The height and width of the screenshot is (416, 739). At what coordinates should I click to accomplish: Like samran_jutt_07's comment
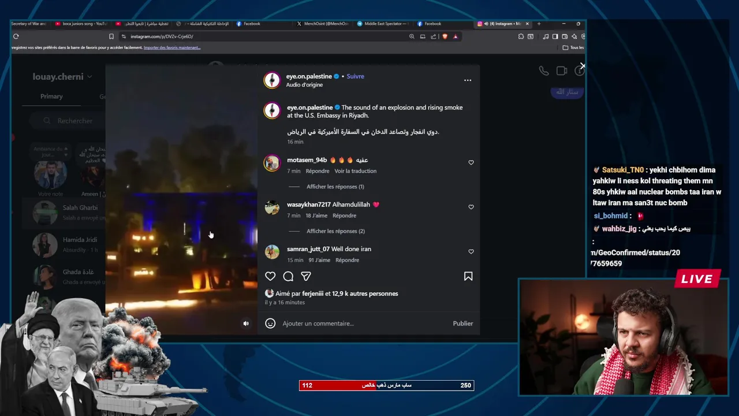point(471,251)
